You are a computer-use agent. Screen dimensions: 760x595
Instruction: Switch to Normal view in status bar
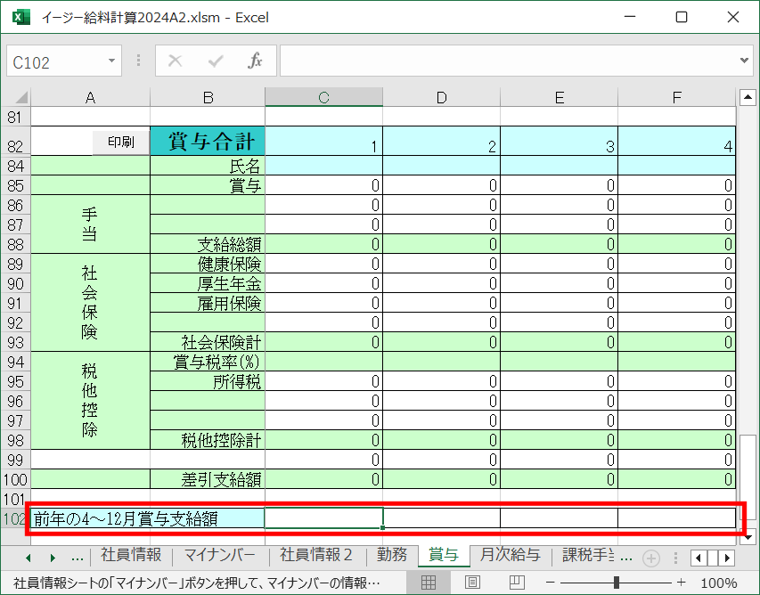click(428, 583)
